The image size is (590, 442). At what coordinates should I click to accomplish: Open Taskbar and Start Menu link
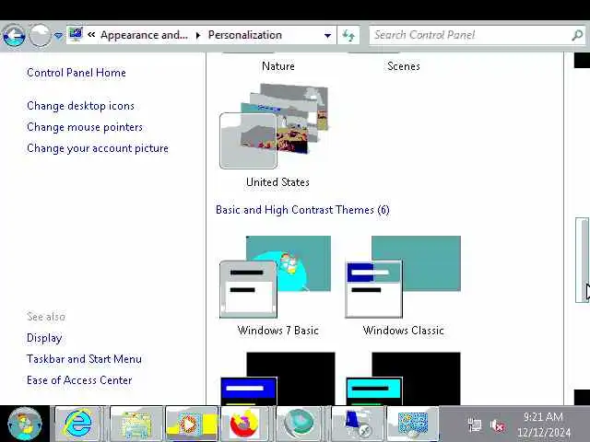pos(84,359)
